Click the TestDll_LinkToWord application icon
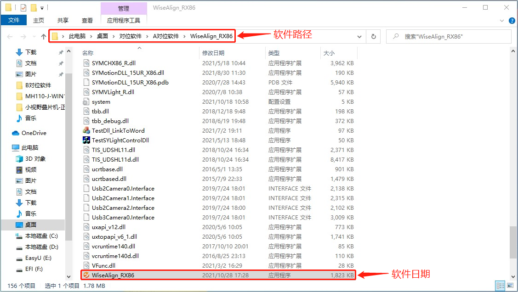The image size is (518, 292). coord(86,130)
